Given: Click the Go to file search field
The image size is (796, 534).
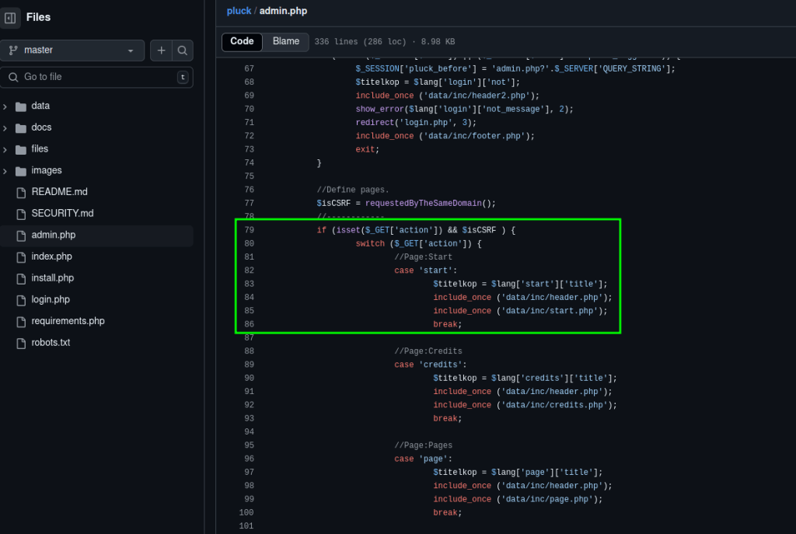Looking at the screenshot, I should coord(93,77).
